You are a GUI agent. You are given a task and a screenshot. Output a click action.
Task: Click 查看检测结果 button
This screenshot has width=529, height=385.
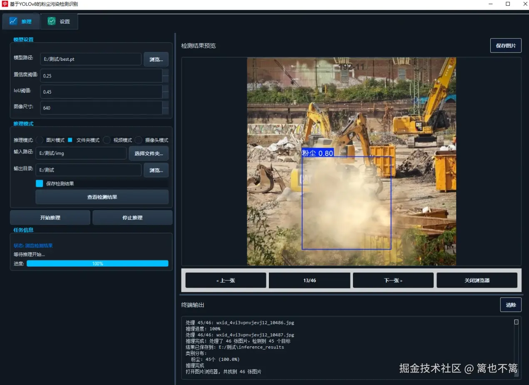tap(102, 197)
